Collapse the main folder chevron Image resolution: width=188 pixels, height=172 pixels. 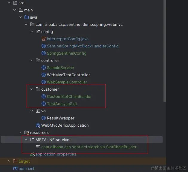tap(15, 10)
